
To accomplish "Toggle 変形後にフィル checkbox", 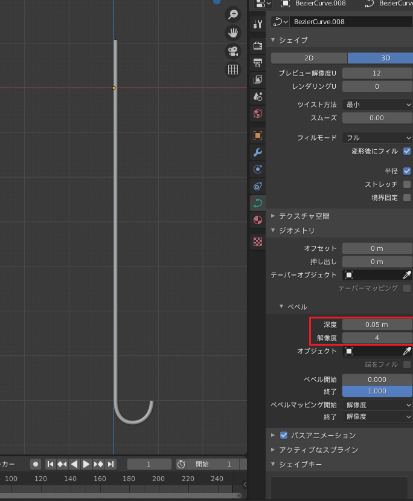I will pyautogui.click(x=406, y=151).
